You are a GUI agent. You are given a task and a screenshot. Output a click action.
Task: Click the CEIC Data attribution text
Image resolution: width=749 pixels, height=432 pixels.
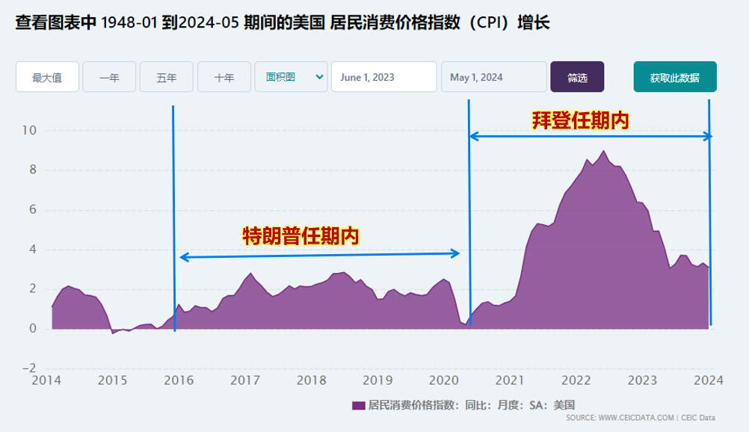[x=697, y=418]
